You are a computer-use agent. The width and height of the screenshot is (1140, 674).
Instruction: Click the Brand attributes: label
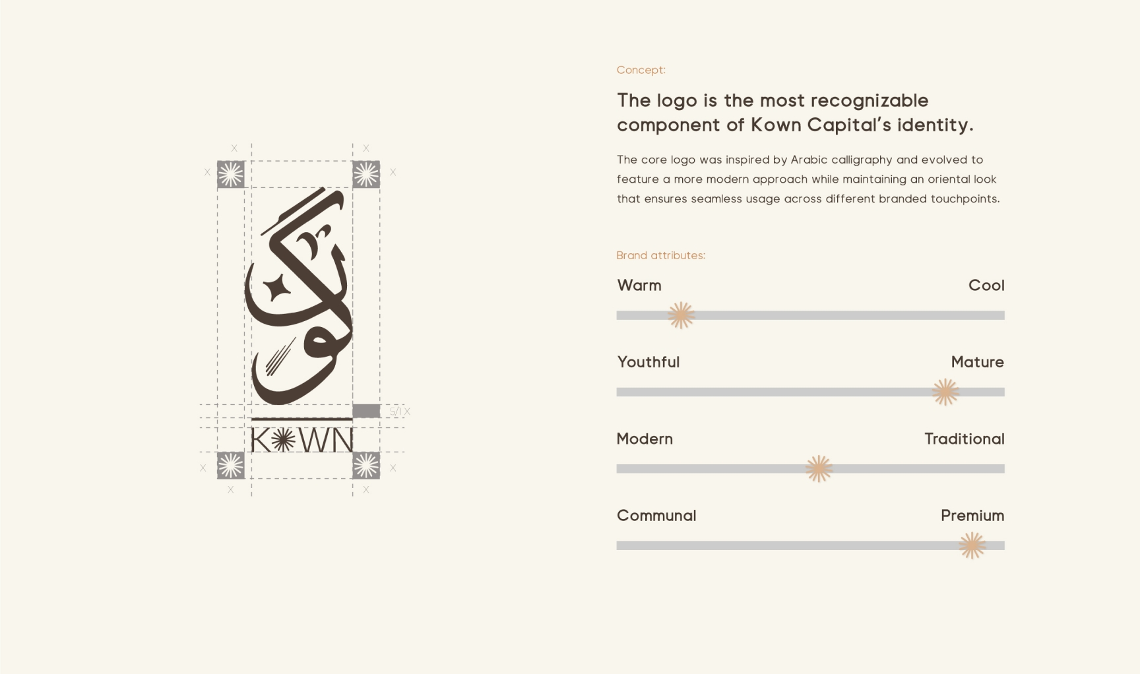(x=661, y=255)
